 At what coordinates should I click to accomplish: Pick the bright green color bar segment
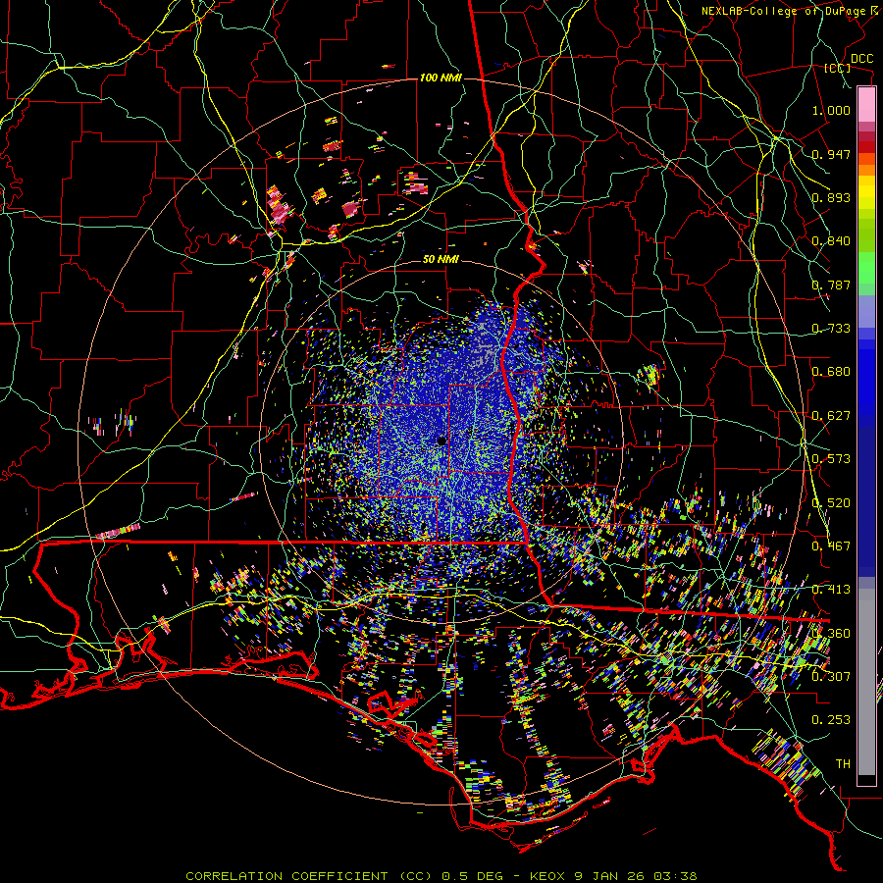(x=866, y=267)
